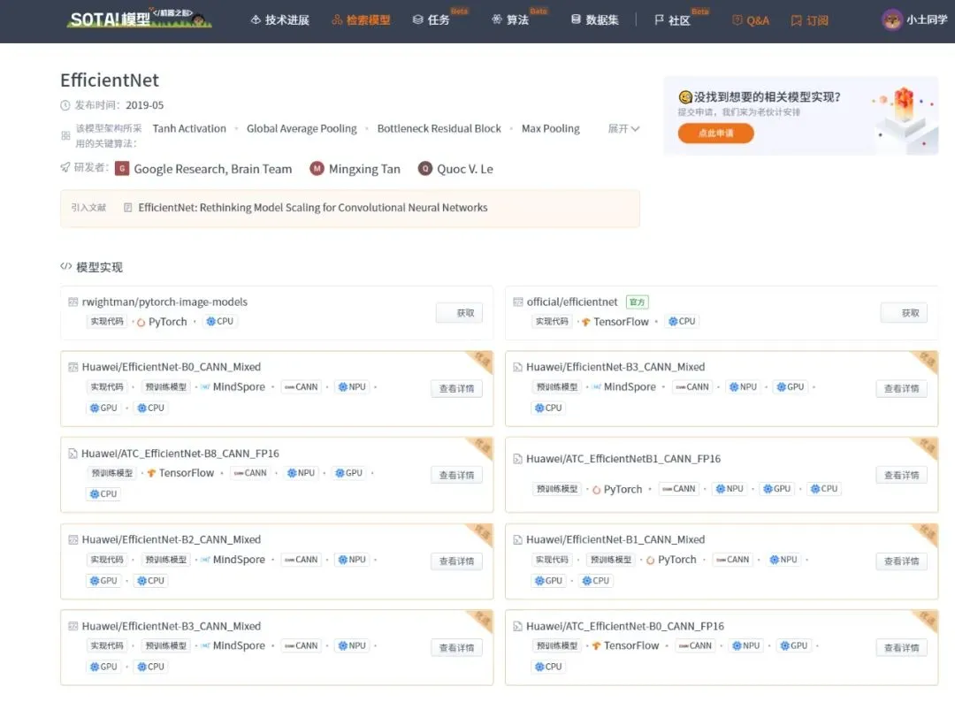
Task: Click the Huawei/ATC_EfficientNetB1_CANN_FP16 title
Action: tap(623, 459)
